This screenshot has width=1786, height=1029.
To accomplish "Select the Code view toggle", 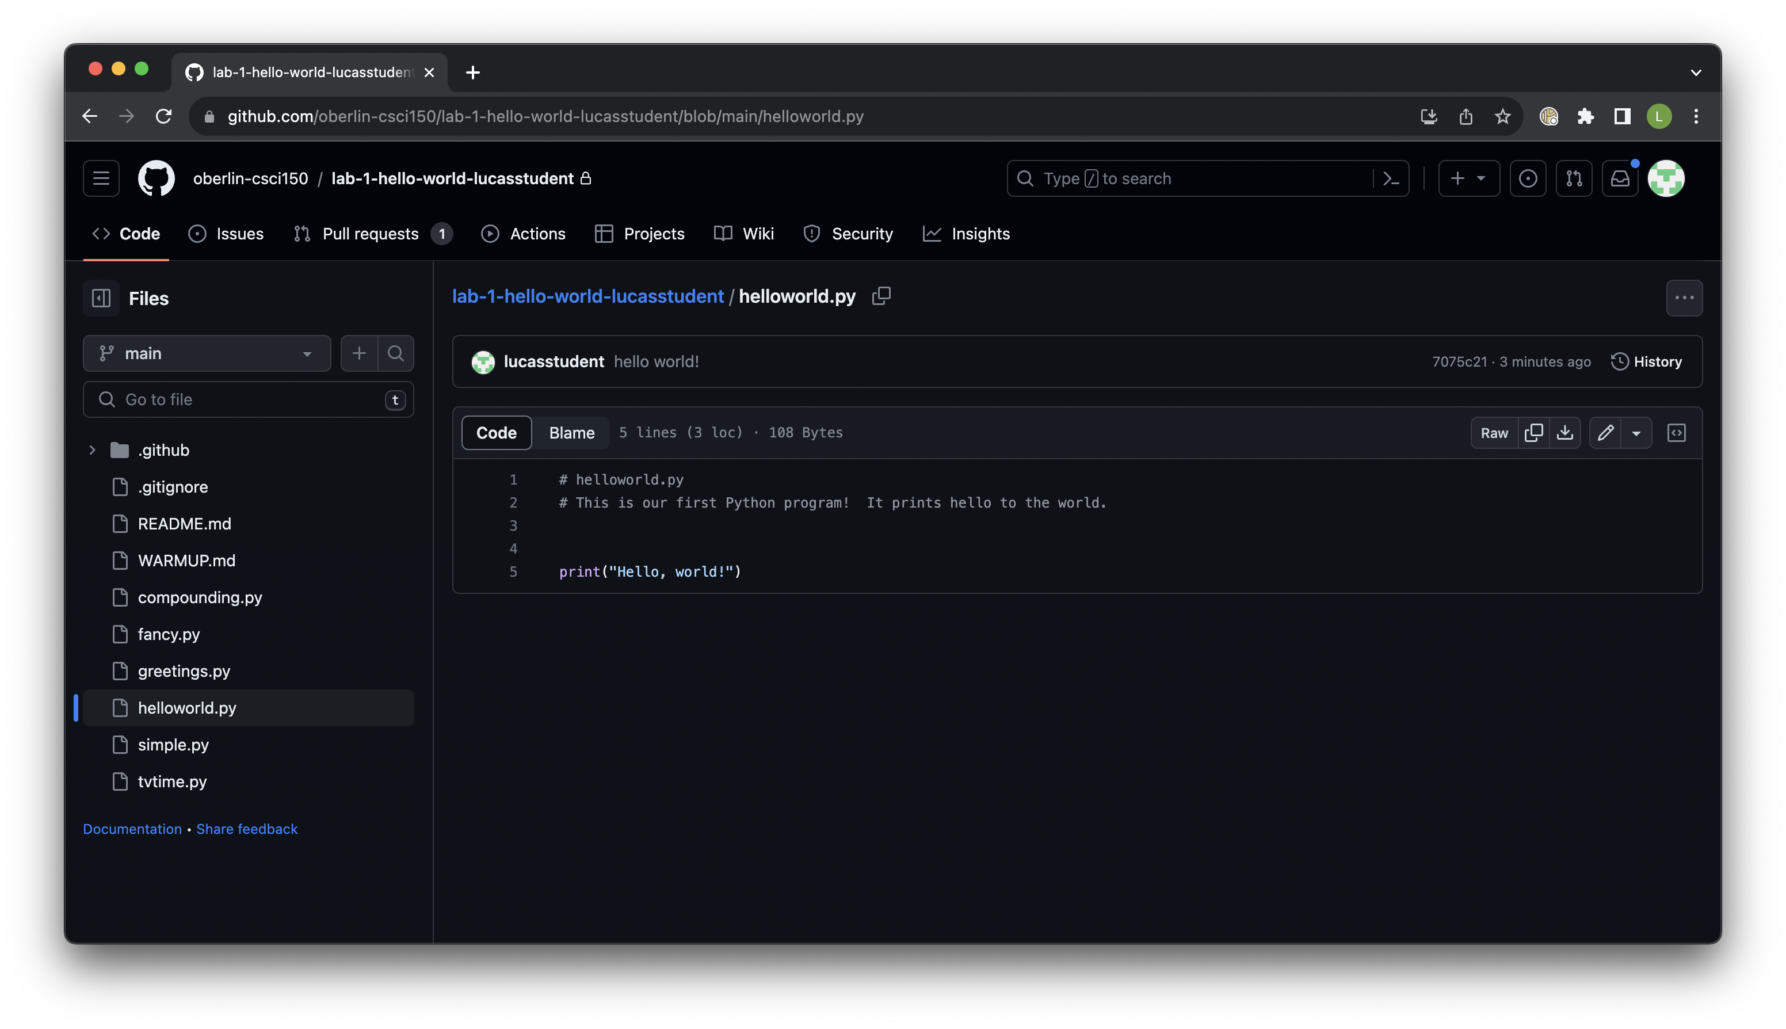I will pyautogui.click(x=497, y=433).
